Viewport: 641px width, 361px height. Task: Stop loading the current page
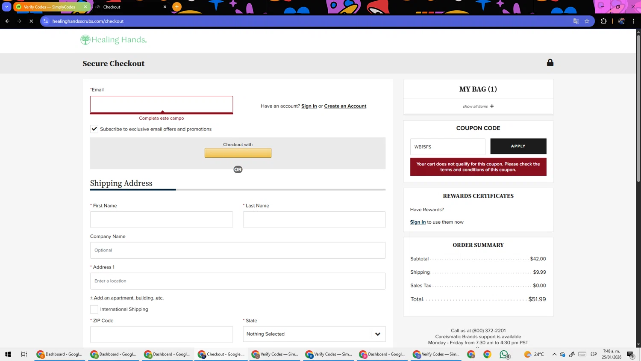coord(31,21)
